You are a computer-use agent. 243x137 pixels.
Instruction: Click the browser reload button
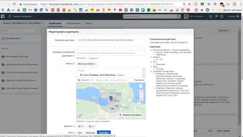coord(14,4)
